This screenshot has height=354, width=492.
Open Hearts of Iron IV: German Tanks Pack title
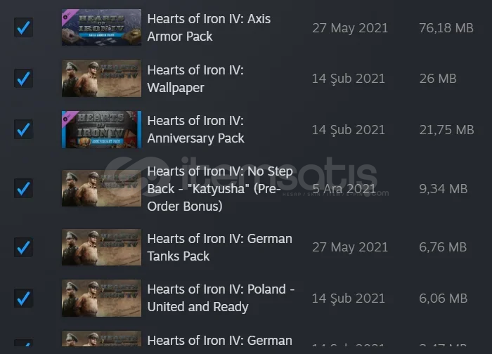point(219,247)
